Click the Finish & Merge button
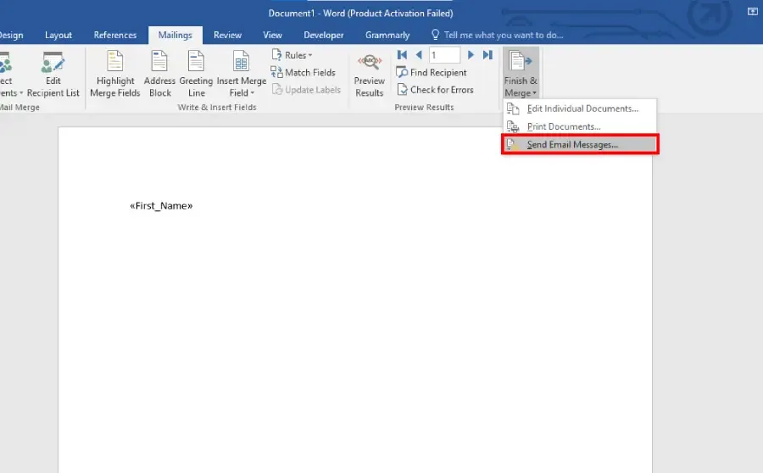The image size is (763, 473). click(521, 74)
